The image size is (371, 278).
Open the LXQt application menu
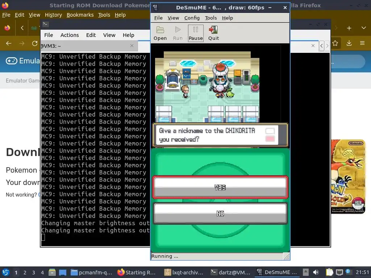[x=6, y=272]
